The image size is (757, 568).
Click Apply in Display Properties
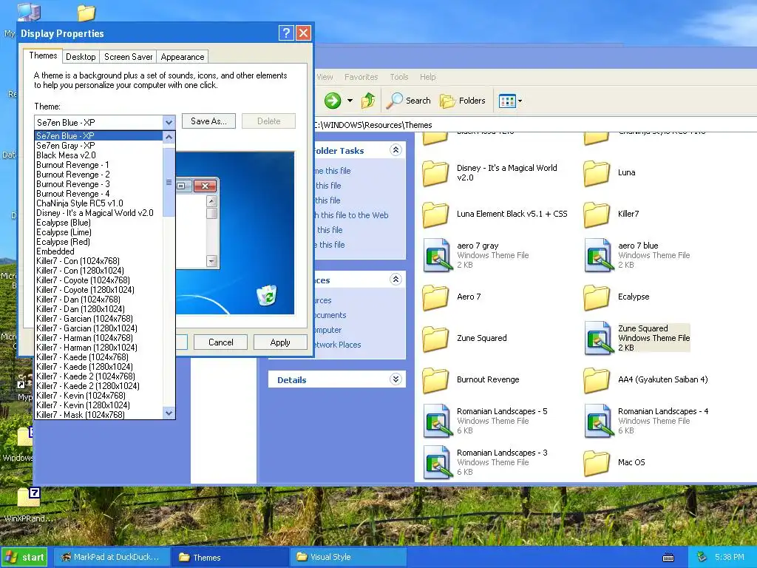click(x=280, y=342)
